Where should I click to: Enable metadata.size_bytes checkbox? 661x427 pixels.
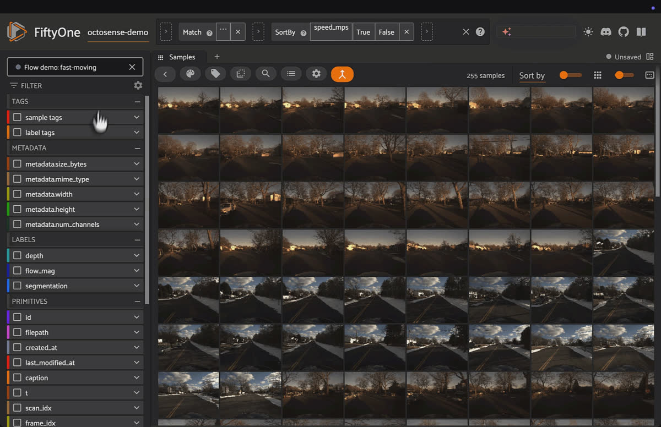pos(18,164)
